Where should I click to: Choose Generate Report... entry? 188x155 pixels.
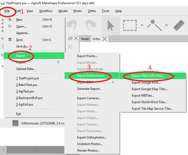click(92, 89)
